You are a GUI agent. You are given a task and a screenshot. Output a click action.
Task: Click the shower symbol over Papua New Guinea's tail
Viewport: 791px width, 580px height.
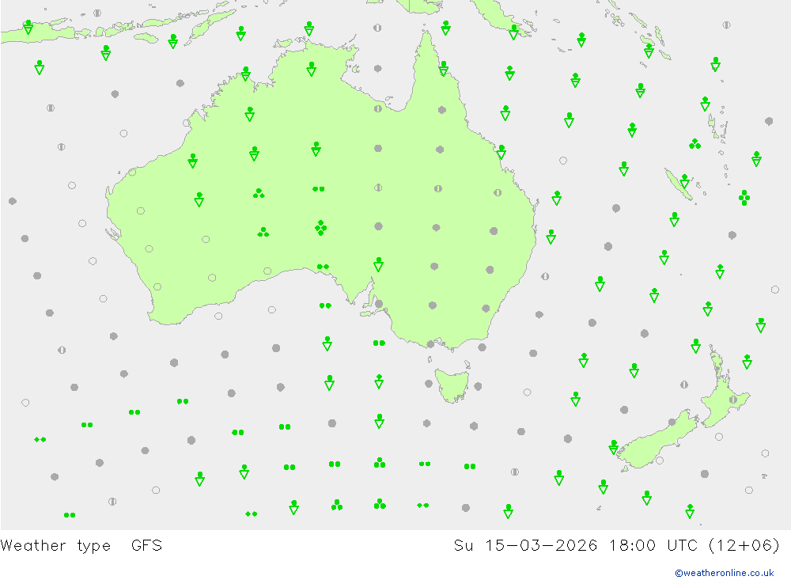513,32
